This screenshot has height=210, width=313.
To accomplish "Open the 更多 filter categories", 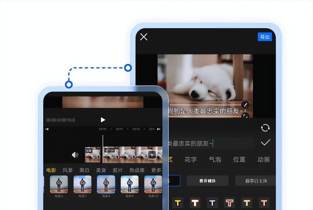I will pyautogui.click(x=156, y=170).
